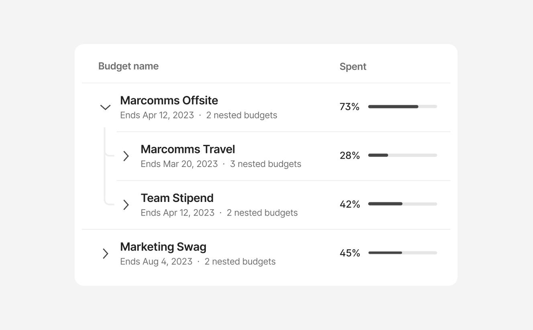Click 'Ends Aug 4, 2023' under Marketing Swag

[x=156, y=261]
